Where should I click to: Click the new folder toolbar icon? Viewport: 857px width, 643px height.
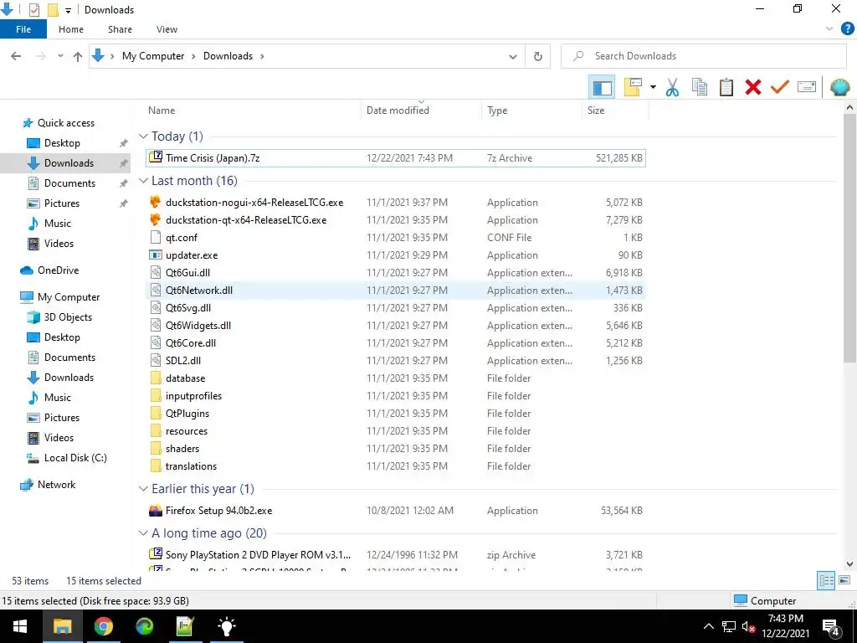pos(633,87)
